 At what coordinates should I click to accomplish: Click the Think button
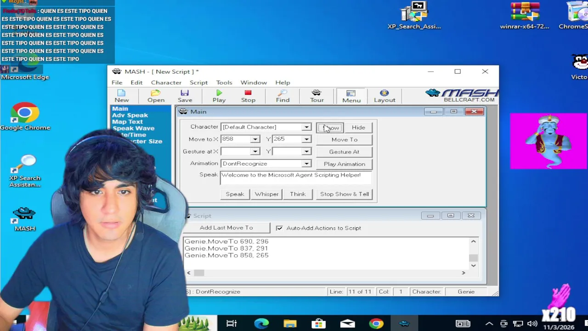coord(298,194)
